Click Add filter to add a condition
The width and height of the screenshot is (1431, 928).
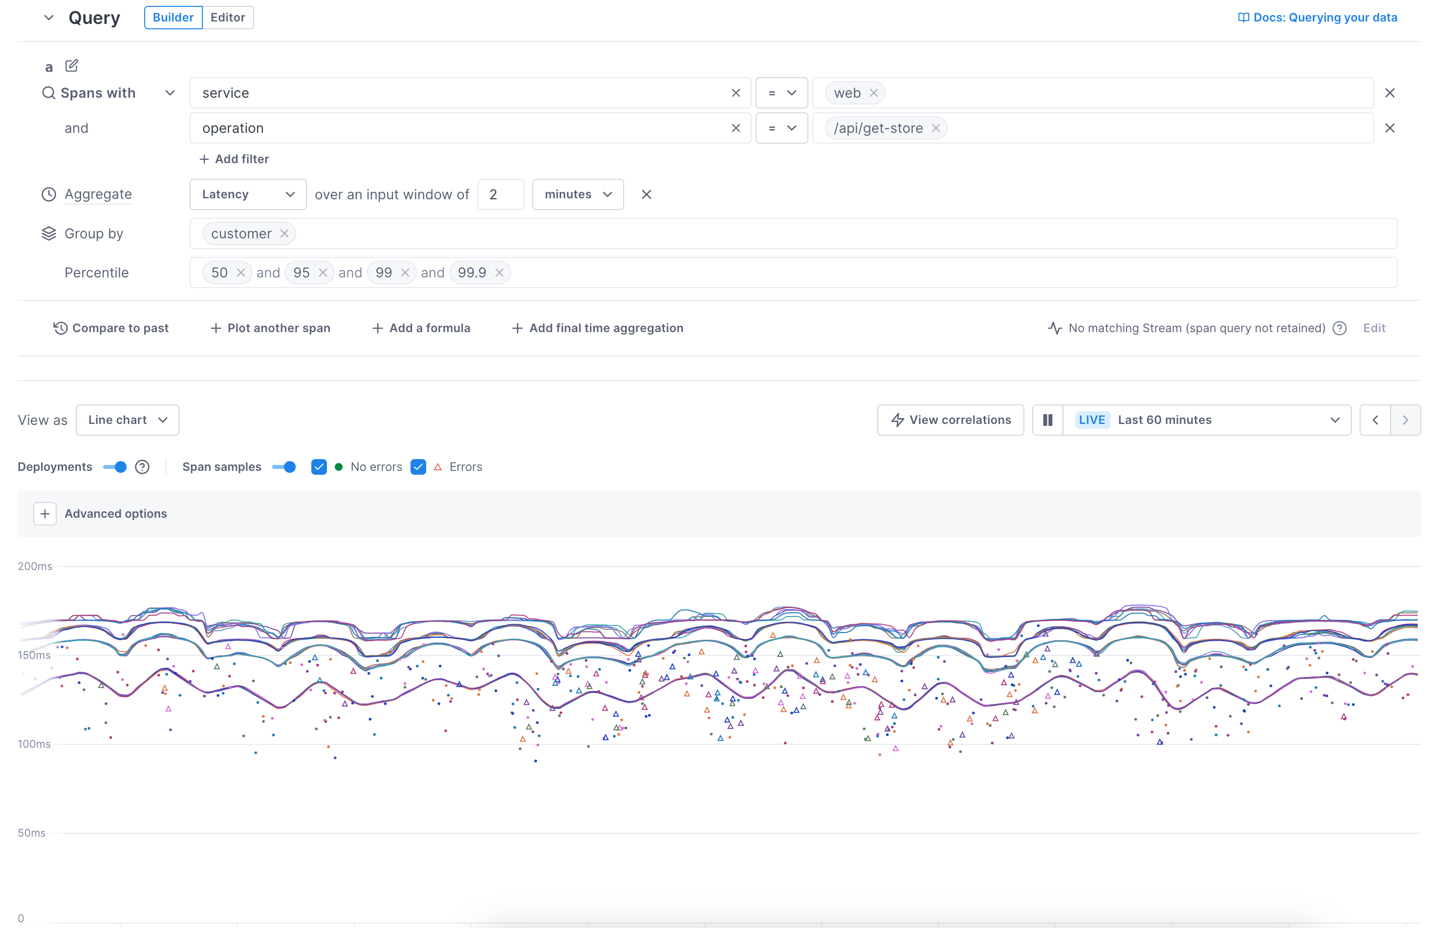234,159
